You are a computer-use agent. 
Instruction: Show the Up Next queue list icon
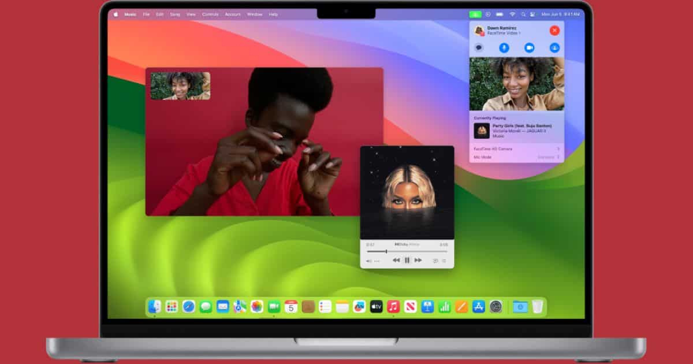click(445, 261)
